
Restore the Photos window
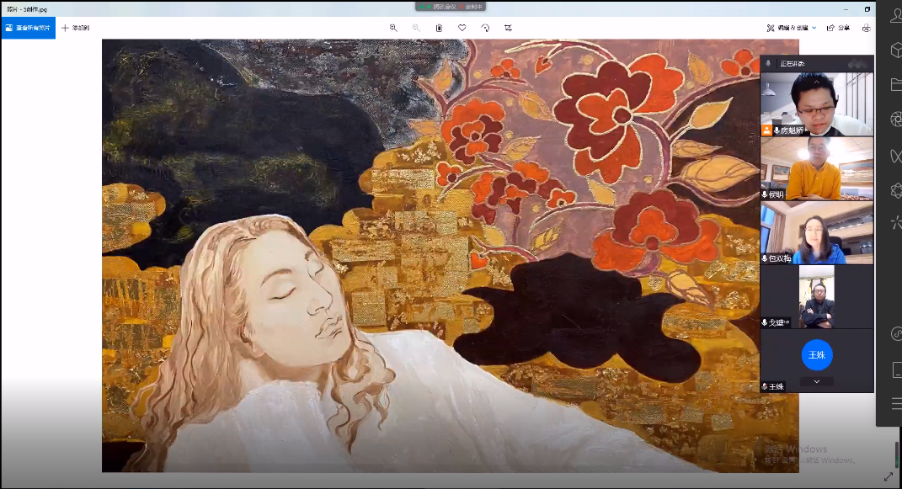(x=867, y=9)
